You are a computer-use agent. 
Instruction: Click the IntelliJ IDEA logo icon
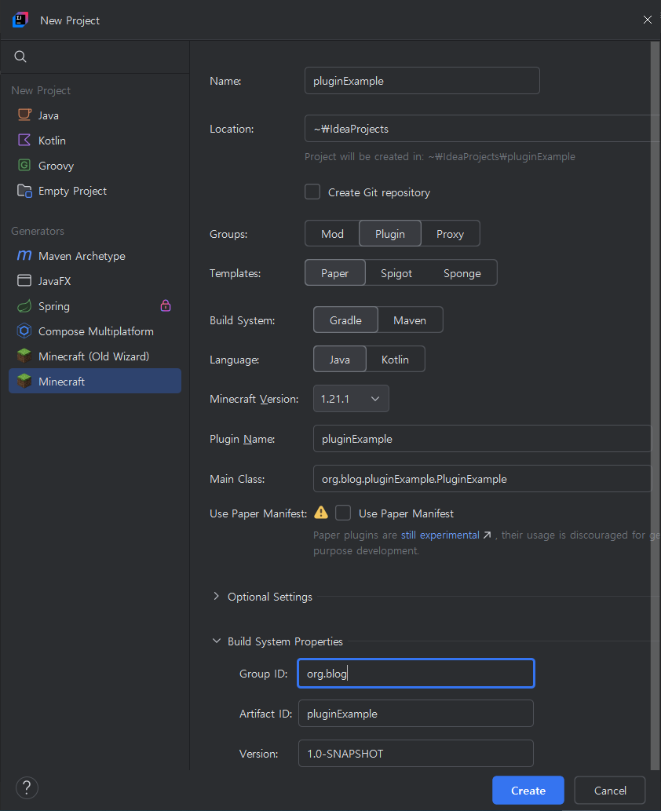click(x=20, y=20)
